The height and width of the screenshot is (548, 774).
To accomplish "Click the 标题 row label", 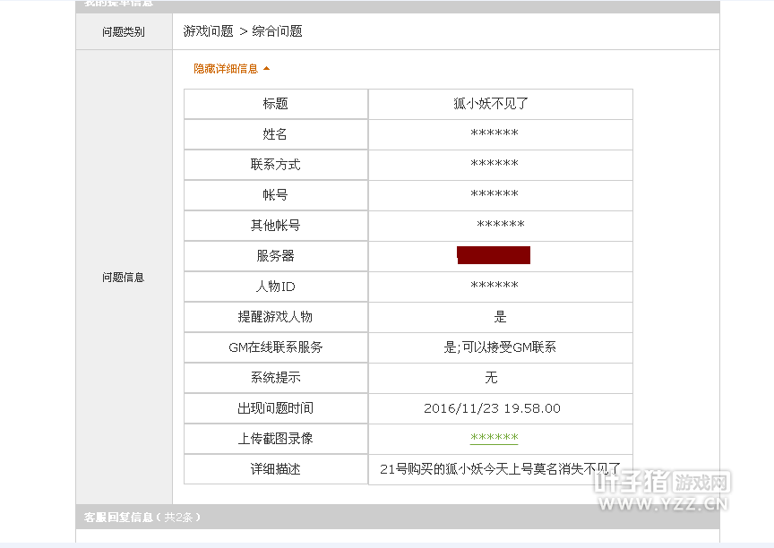I will coord(276,104).
